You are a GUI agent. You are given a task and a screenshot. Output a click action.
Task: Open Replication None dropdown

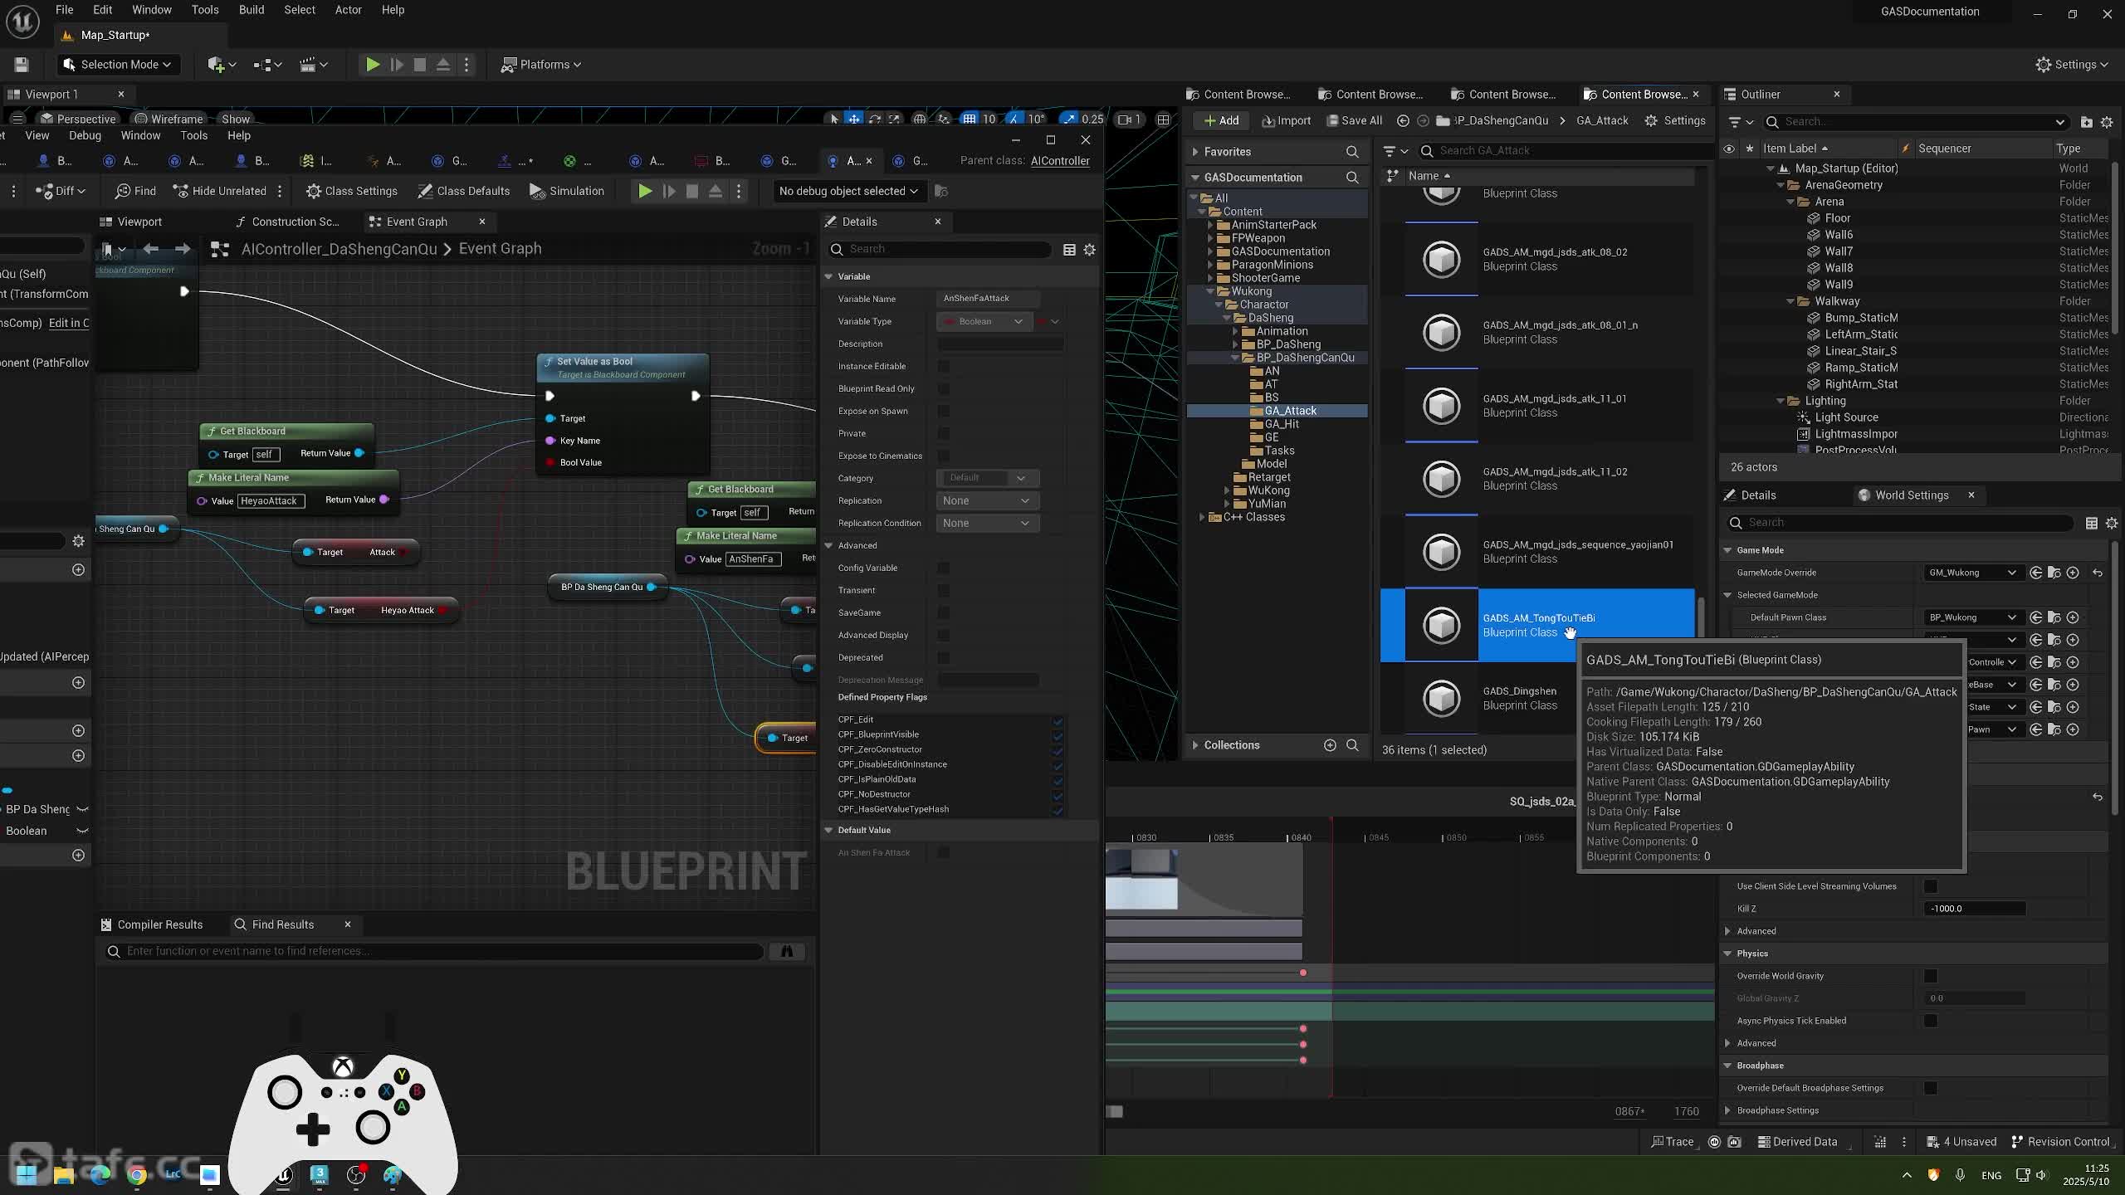(987, 501)
